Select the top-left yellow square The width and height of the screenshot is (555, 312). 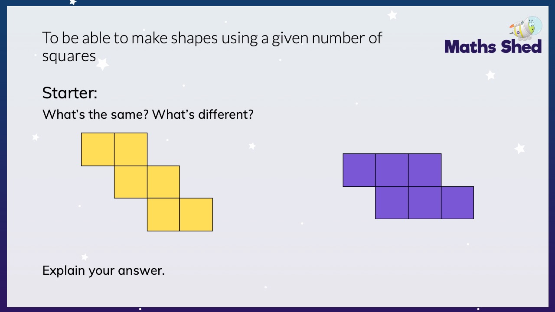pos(98,149)
